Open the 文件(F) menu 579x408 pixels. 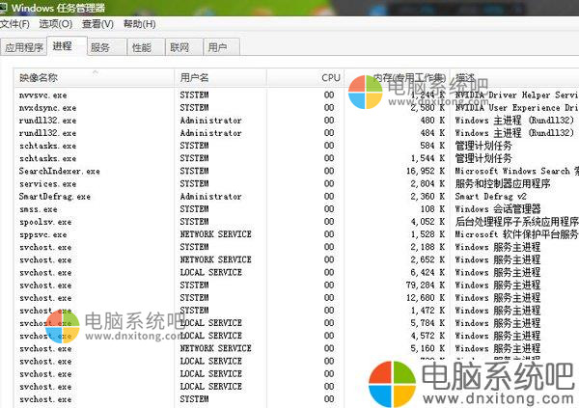pos(14,24)
